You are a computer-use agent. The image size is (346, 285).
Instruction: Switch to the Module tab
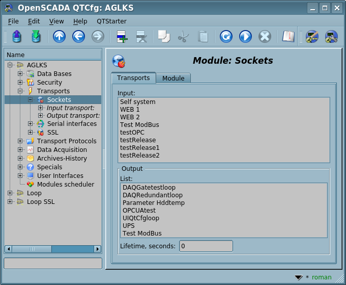click(173, 79)
